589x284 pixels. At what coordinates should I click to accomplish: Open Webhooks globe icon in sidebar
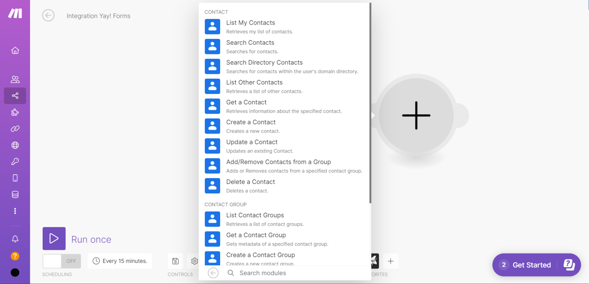[15, 145]
